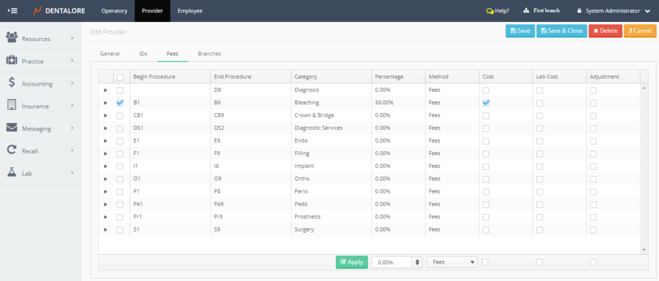The image size is (659, 281).
Task: Toggle the Cost checkbox for Bleaching row
Action: [x=486, y=103]
